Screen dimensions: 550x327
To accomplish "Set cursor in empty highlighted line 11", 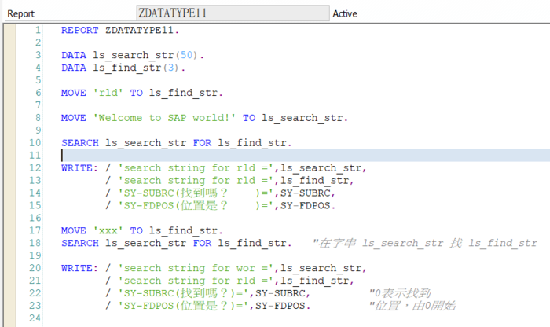I will coord(236,156).
